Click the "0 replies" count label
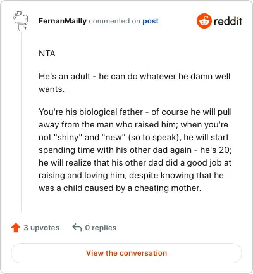Viewport: 253px width, 274px height. (101, 228)
